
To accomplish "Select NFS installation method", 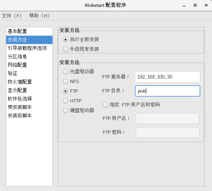I will 65,82.
